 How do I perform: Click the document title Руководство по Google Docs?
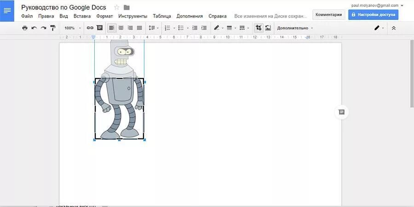63,7
